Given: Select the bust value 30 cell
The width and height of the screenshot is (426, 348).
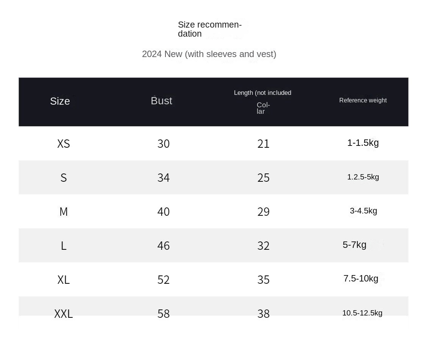Looking at the screenshot, I should click(164, 144).
